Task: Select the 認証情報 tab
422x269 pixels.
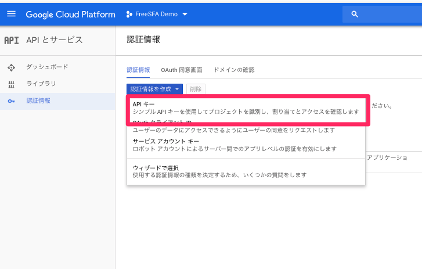Action: 138,70
